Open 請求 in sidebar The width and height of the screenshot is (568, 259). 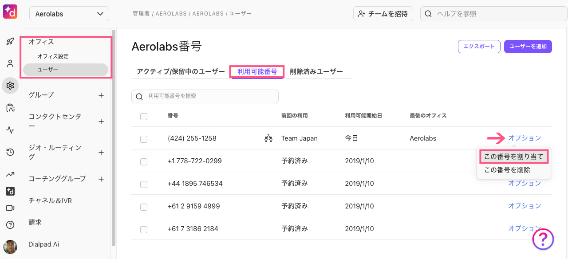pos(35,223)
